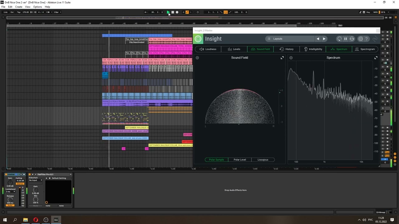Open the Sidechain No Input dropdown
The image size is (399, 224).
point(36,180)
